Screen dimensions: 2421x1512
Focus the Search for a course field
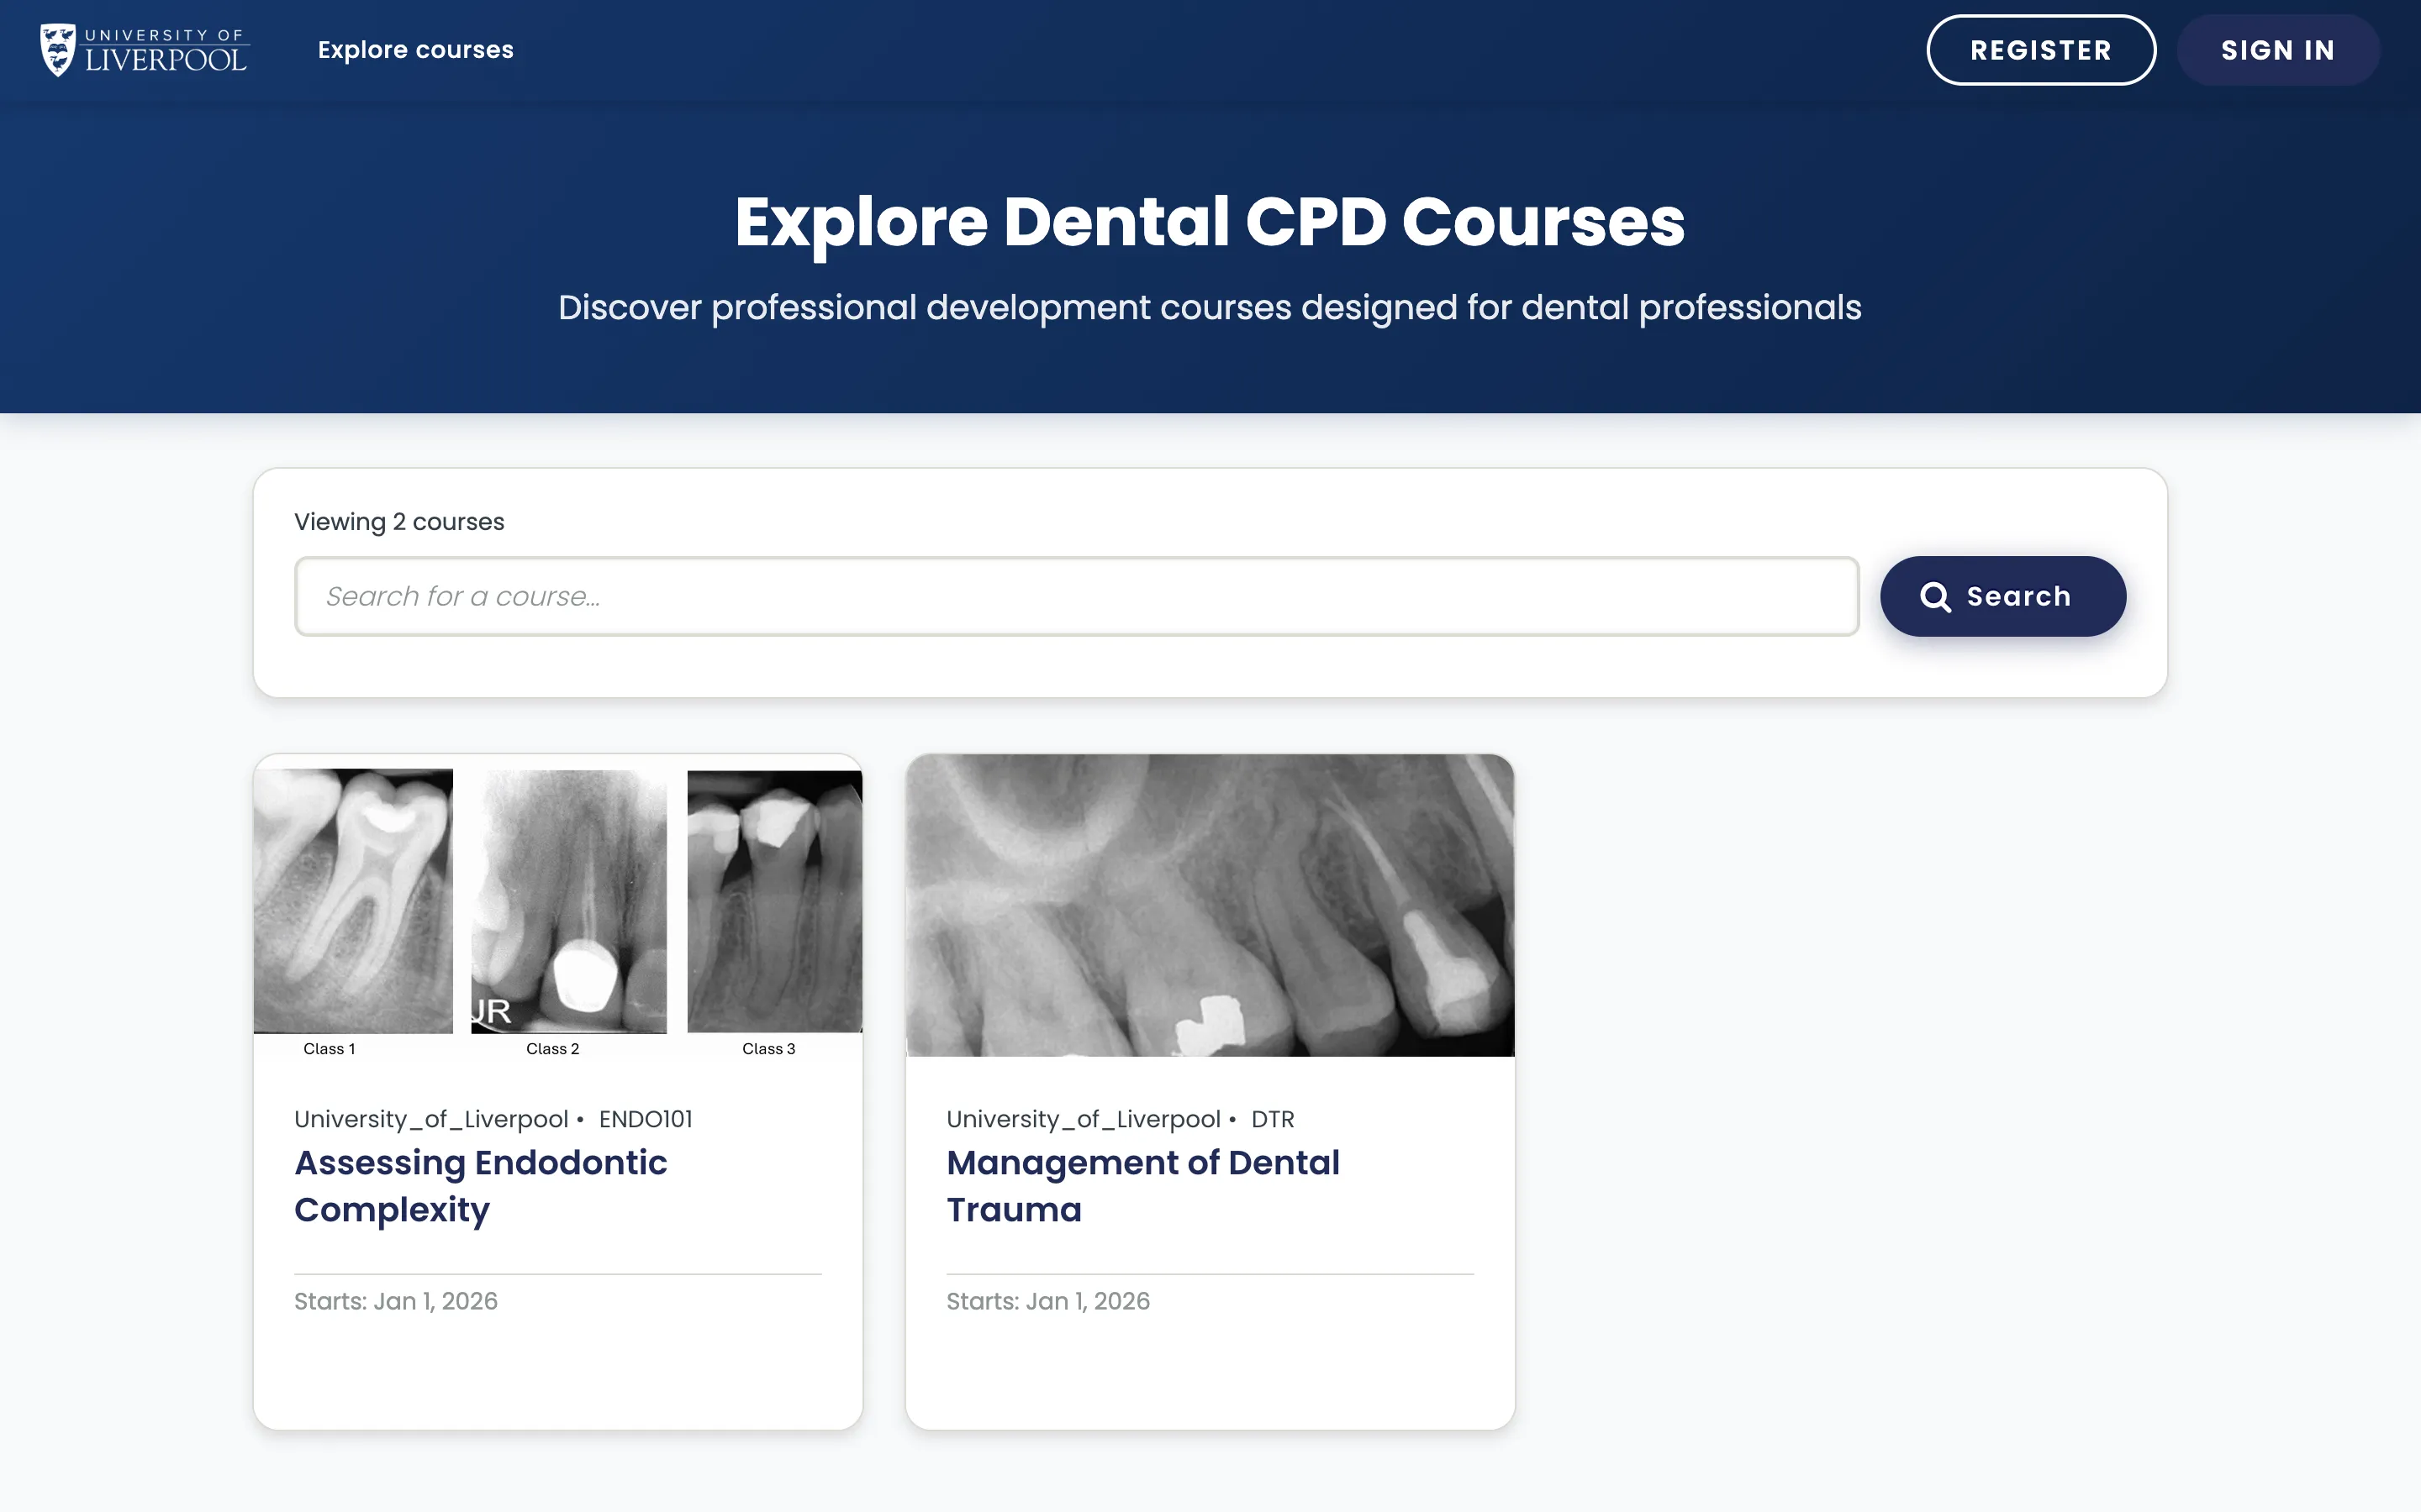tap(1077, 596)
